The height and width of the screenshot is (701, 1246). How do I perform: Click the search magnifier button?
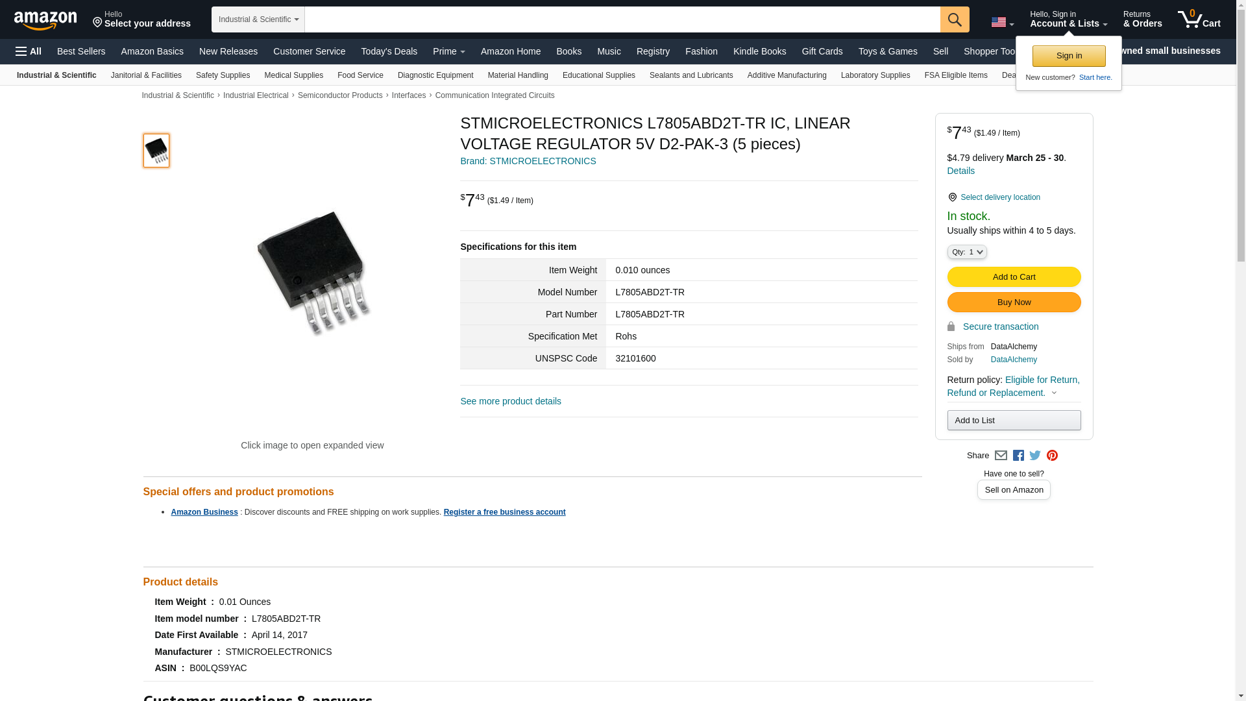coord(955,19)
